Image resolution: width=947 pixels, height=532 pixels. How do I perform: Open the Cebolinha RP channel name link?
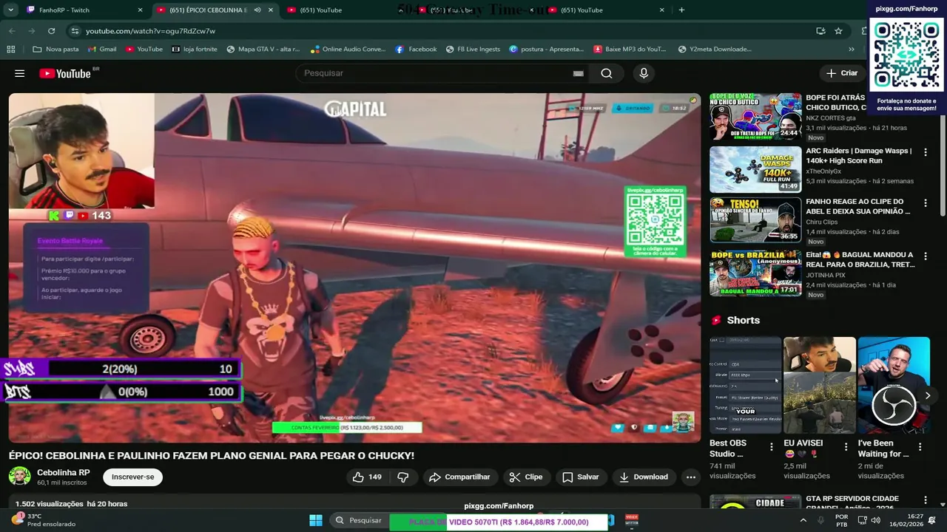pos(64,473)
